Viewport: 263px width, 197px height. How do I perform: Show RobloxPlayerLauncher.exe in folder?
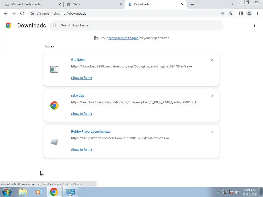coord(82,150)
